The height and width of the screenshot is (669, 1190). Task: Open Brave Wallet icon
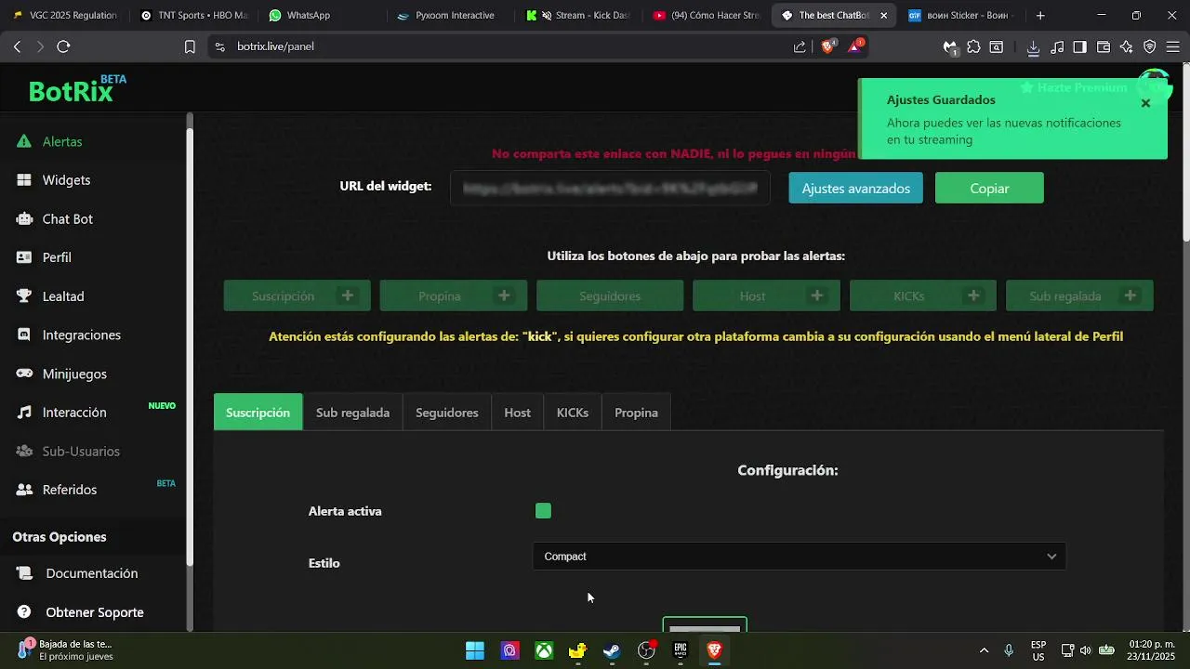tap(1104, 46)
